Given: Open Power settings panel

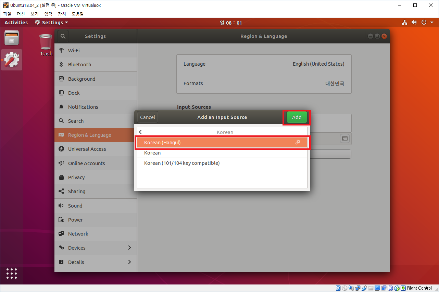Looking at the screenshot, I should [96, 220].
